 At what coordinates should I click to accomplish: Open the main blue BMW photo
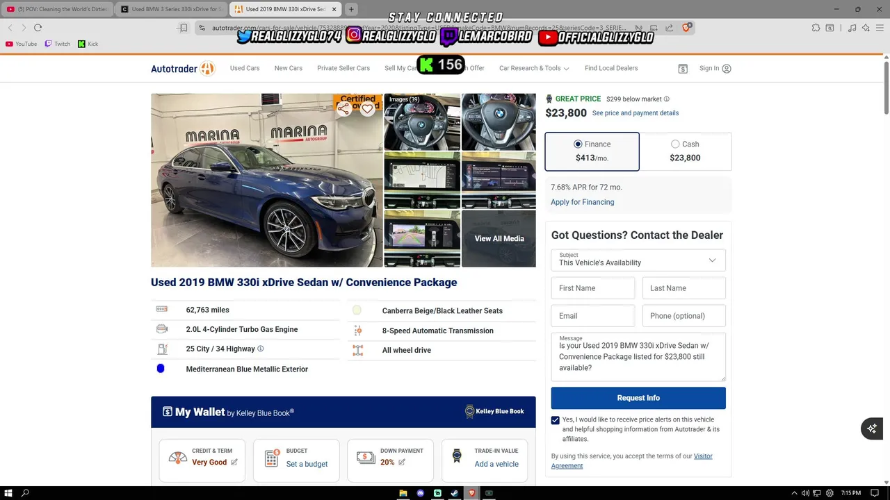[266, 181]
